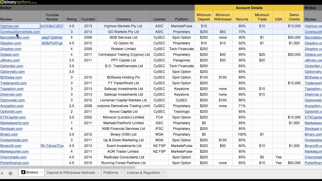Select Running Forest Partners Ltd cell
This screenshot has height=181, width=322.
click(124, 163)
